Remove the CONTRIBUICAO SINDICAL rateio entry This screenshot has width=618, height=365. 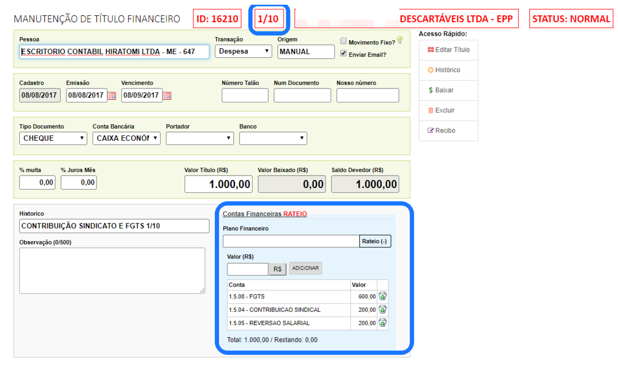tap(383, 310)
